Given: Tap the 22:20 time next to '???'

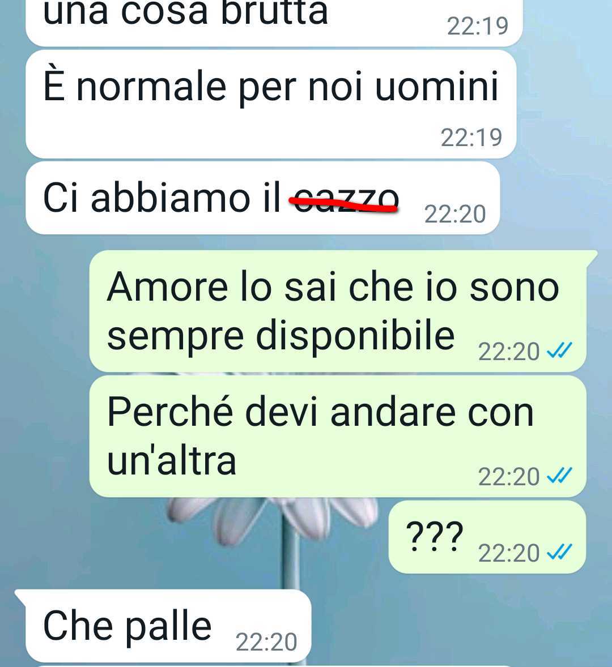Looking at the screenshot, I should click(x=508, y=553).
